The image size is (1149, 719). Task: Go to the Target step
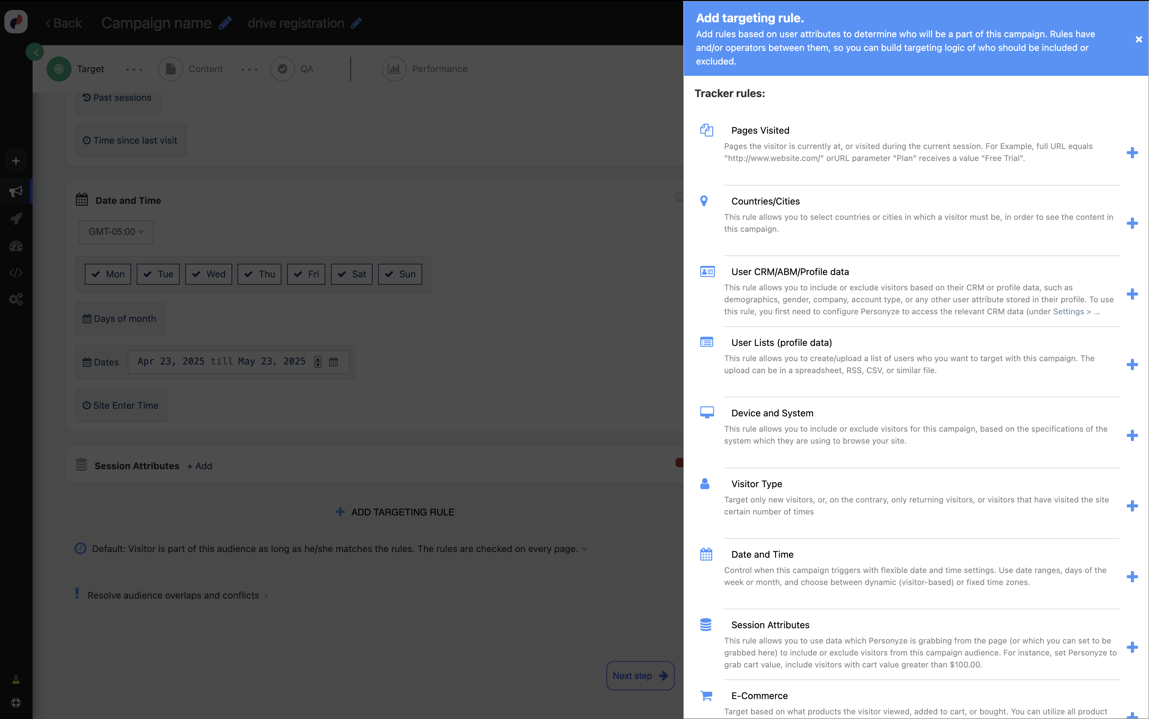(x=76, y=69)
